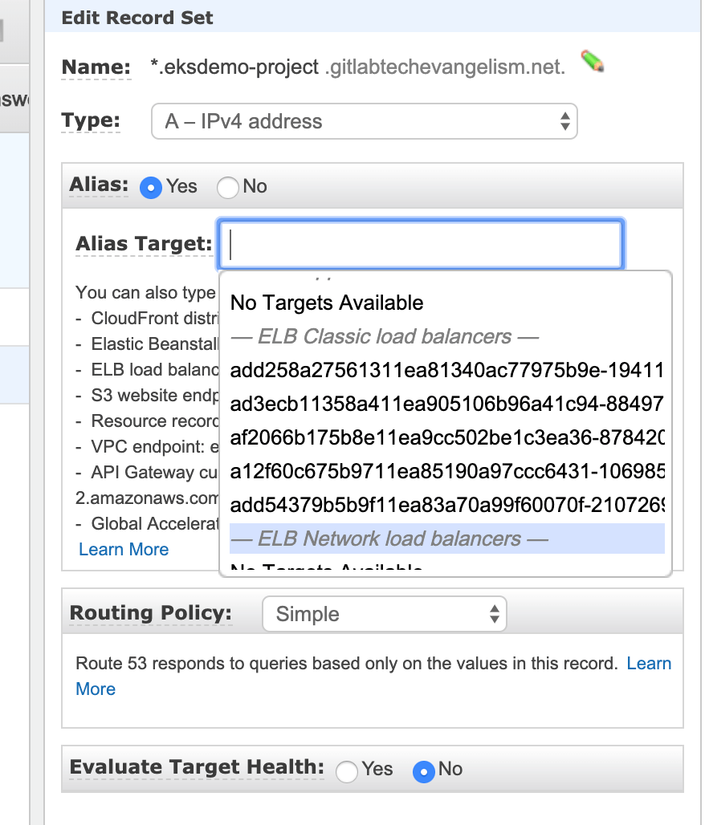Disable Evaluate Target Health with No option

pos(424,771)
